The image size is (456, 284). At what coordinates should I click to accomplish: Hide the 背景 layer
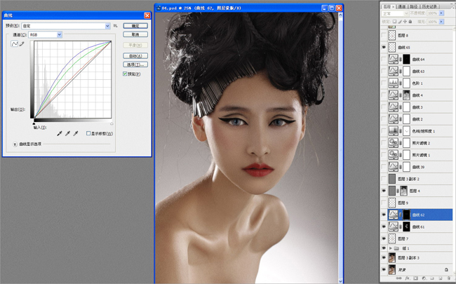click(384, 270)
